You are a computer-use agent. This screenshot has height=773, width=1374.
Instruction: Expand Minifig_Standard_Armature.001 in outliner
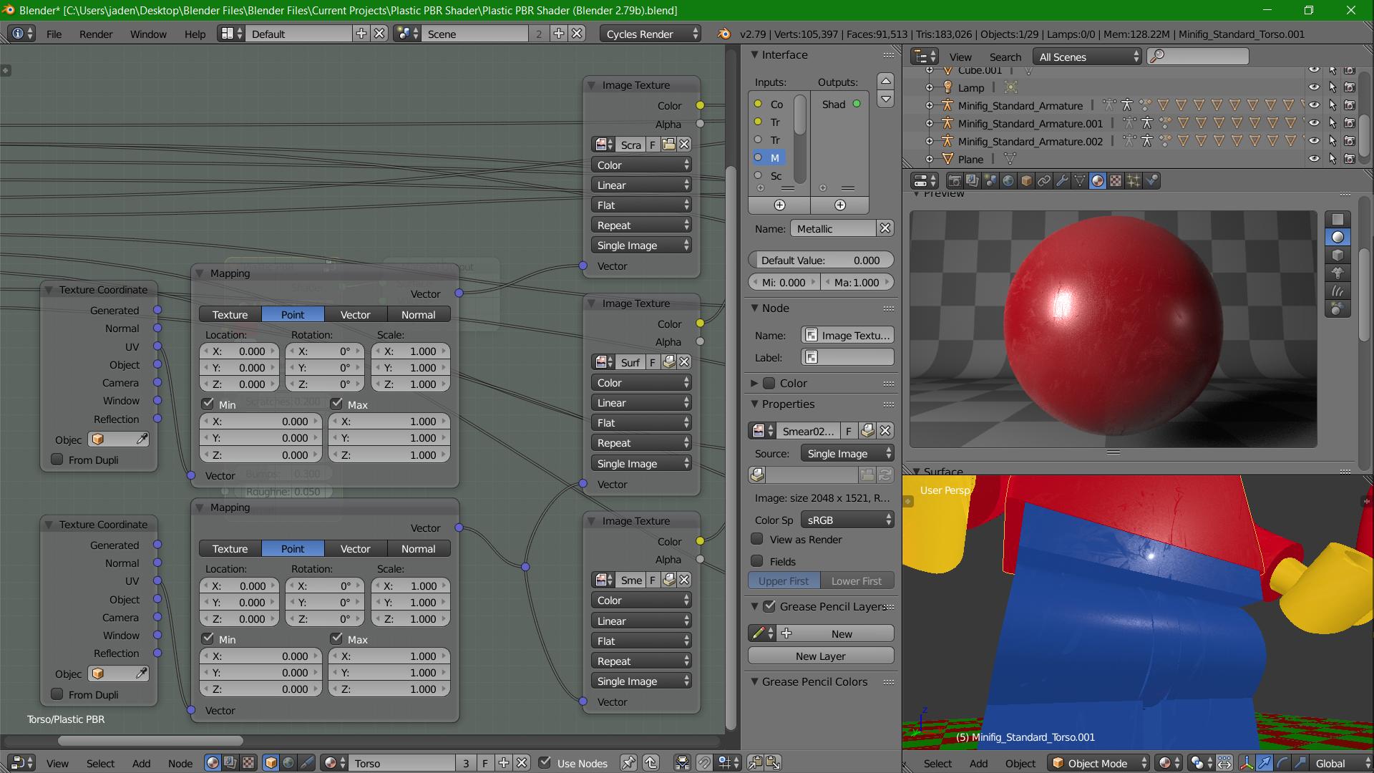coord(930,123)
